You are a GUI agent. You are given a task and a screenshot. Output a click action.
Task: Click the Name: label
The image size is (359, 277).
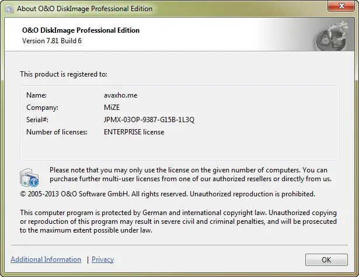(x=36, y=95)
